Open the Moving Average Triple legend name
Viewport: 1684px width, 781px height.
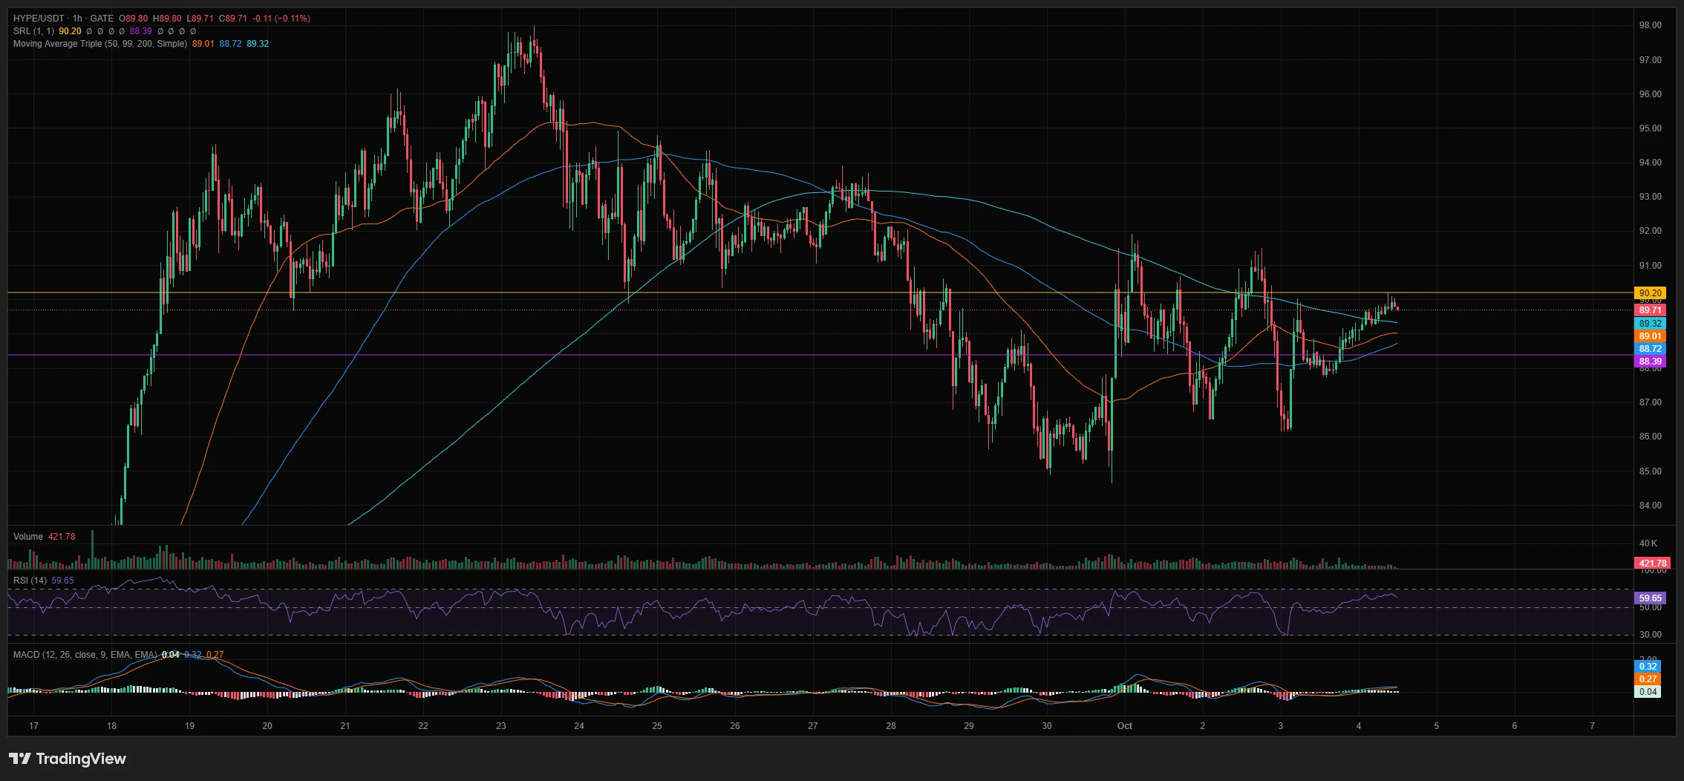[x=100, y=44]
